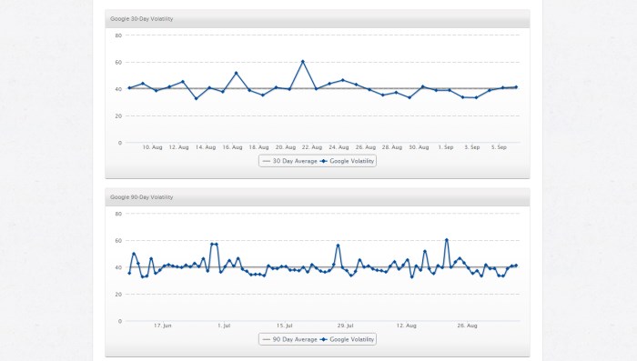Click the highest peak point in 90-day chart

[447, 240]
